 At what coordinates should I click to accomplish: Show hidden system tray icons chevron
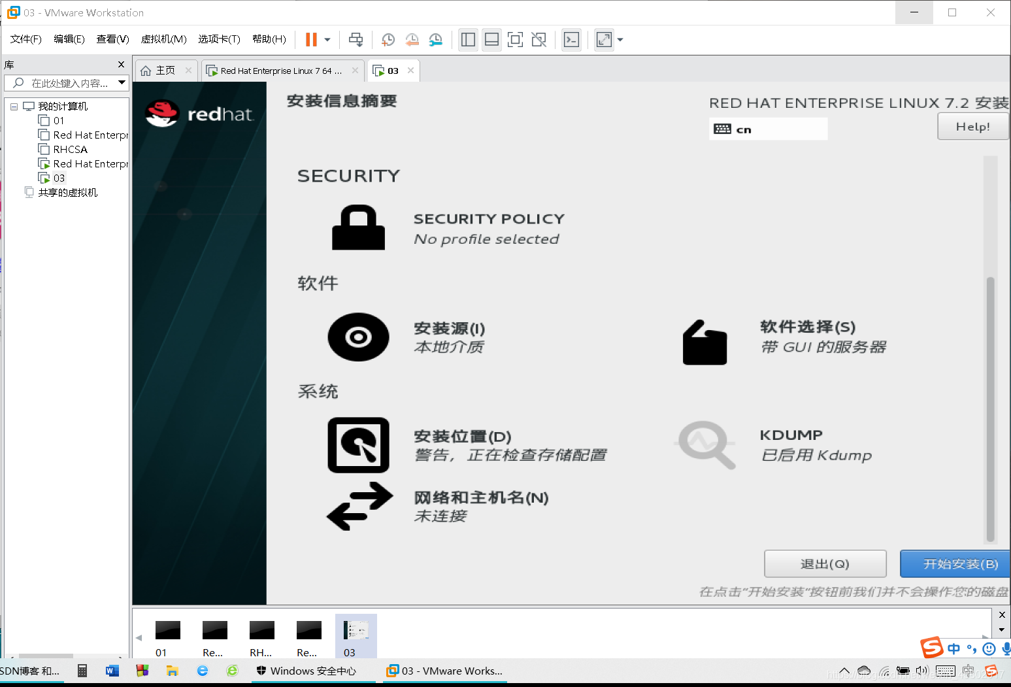pyautogui.click(x=844, y=671)
